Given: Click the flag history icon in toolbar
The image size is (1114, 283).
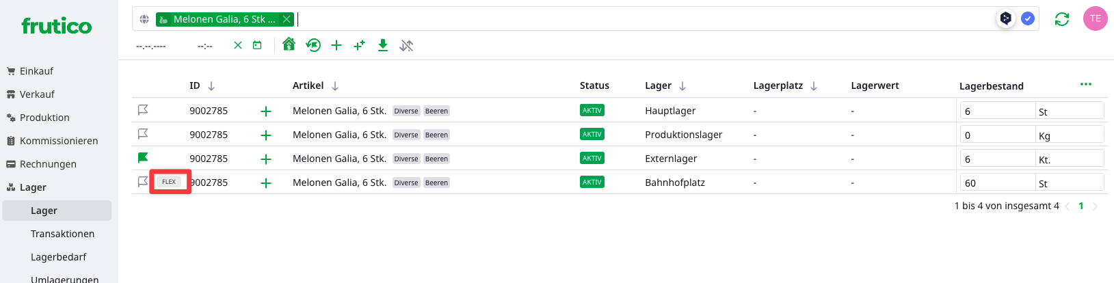Looking at the screenshot, I should pos(313,45).
